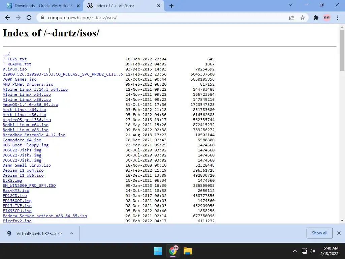The height and width of the screenshot is (259, 345).
Task: Download Fedora-Server-netinst-x86_64-35.iso
Action: pos(45,216)
